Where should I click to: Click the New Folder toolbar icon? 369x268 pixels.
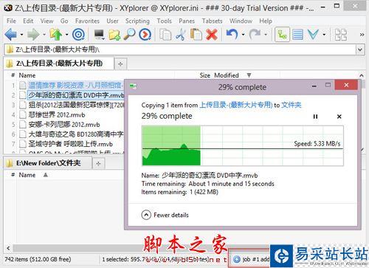(x=114, y=35)
